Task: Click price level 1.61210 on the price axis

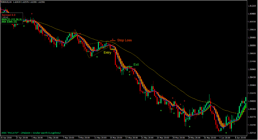Action: (x=252, y=6)
